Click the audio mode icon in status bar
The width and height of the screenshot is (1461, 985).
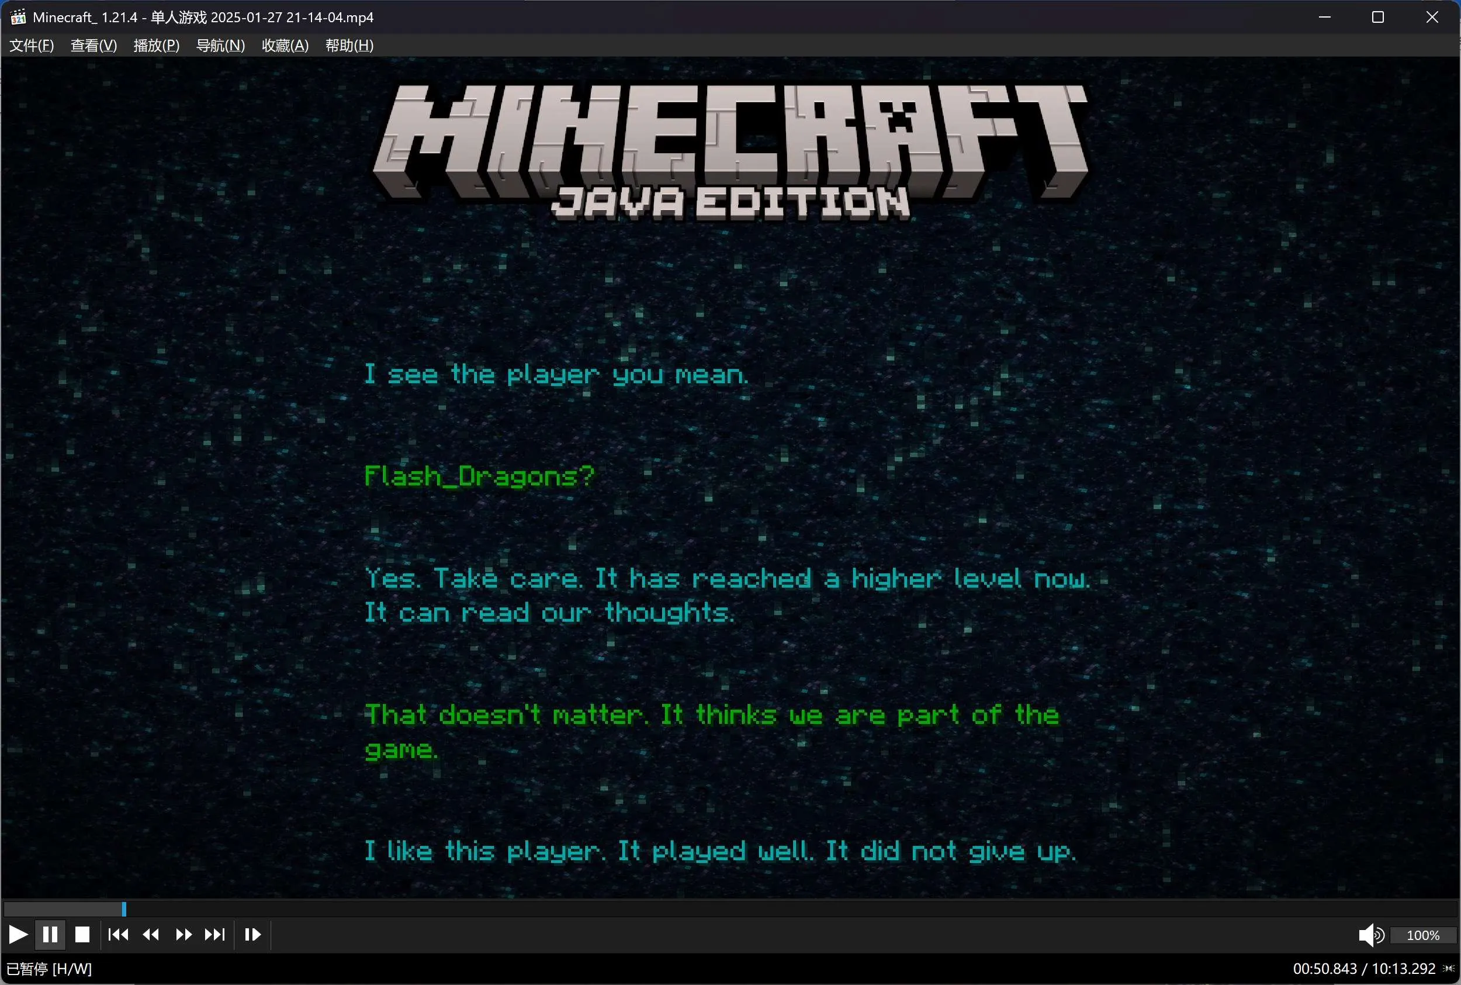pyautogui.click(x=1449, y=969)
